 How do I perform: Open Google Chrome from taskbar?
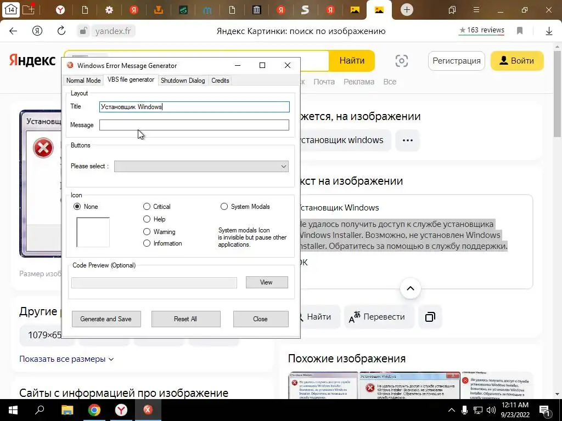point(94,410)
